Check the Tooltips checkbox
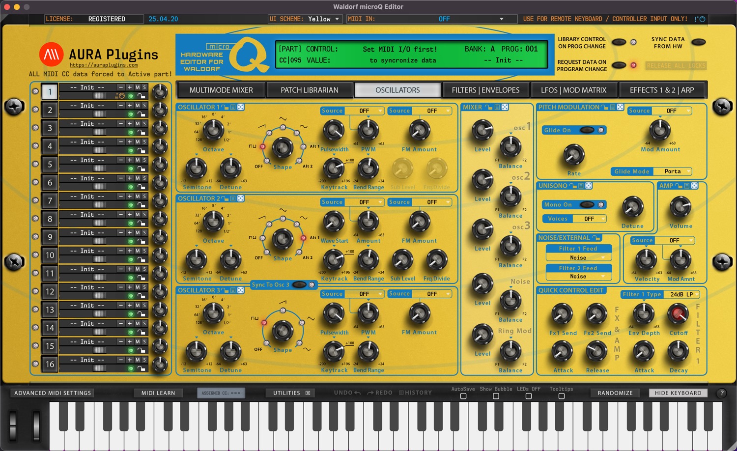Screen dimensions: 737x451 (562, 396)
